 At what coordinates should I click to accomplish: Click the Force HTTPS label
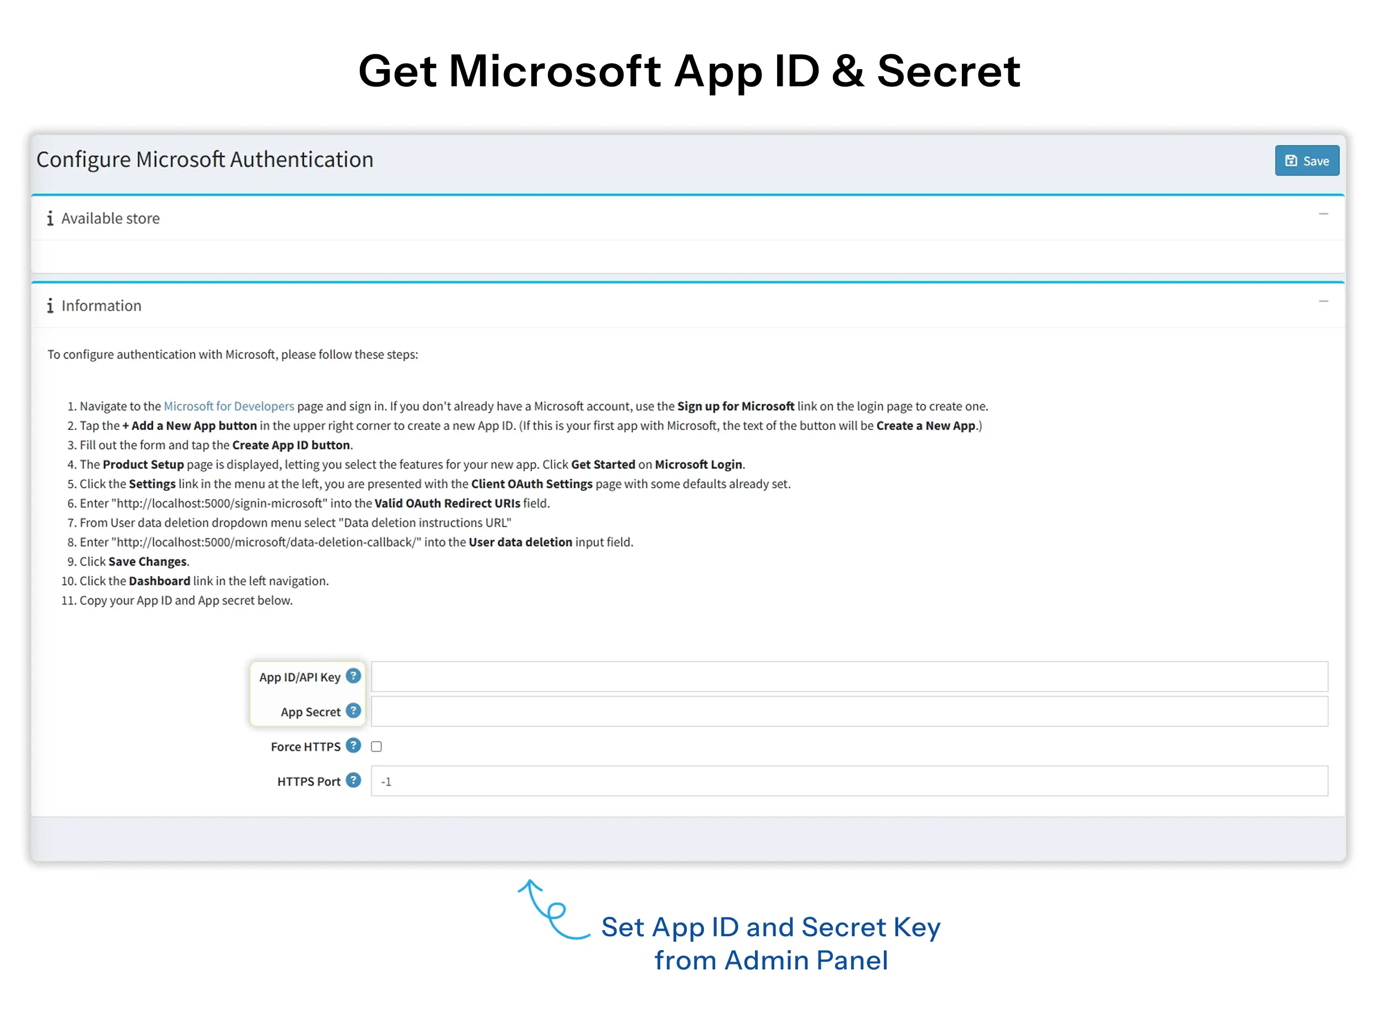click(306, 746)
